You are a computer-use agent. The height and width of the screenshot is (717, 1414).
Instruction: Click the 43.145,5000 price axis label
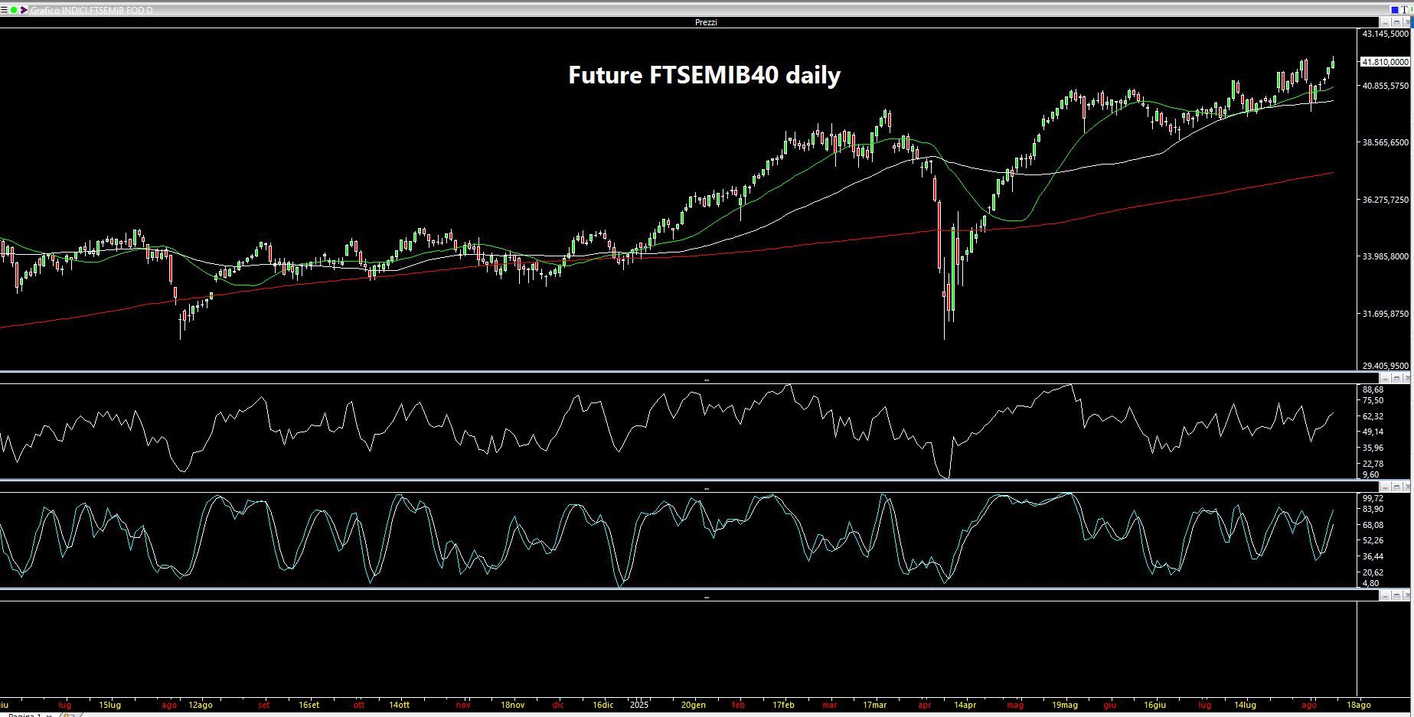[1385, 34]
